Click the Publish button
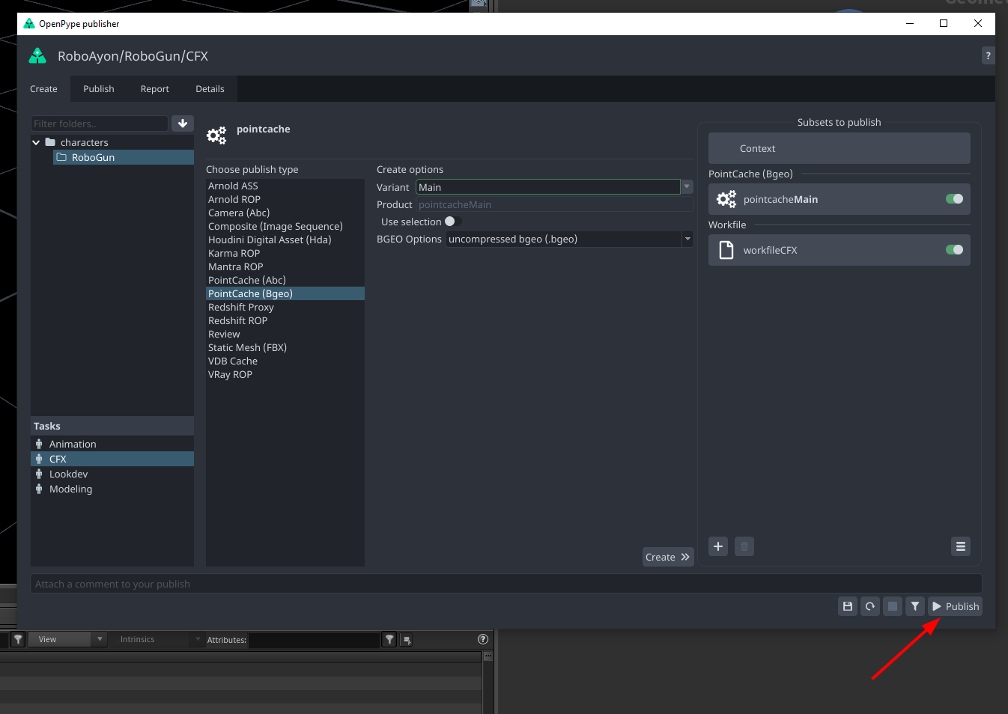The height and width of the screenshot is (714, 1008). 955,606
